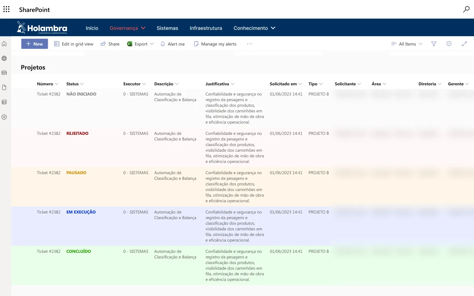Share the Projetos list
This screenshot has height=296, width=474.
110,44
